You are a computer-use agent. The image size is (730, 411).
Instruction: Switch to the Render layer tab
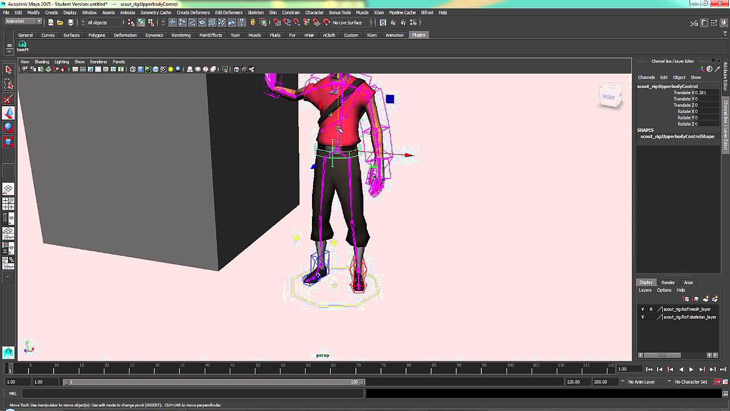(668, 283)
